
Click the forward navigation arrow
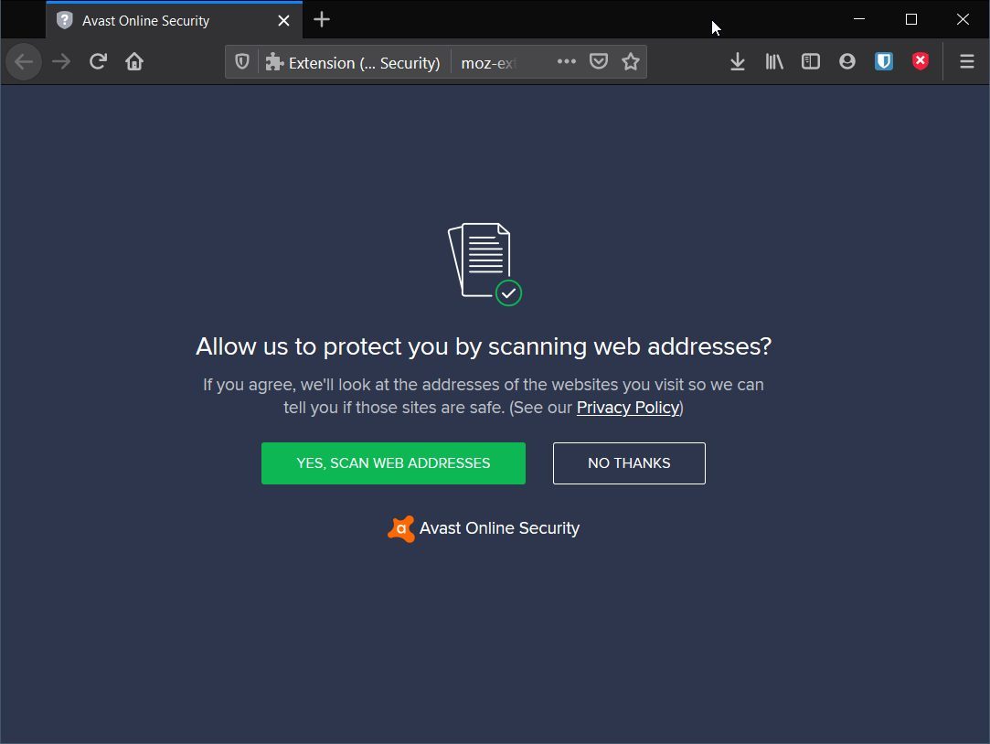[x=61, y=62]
